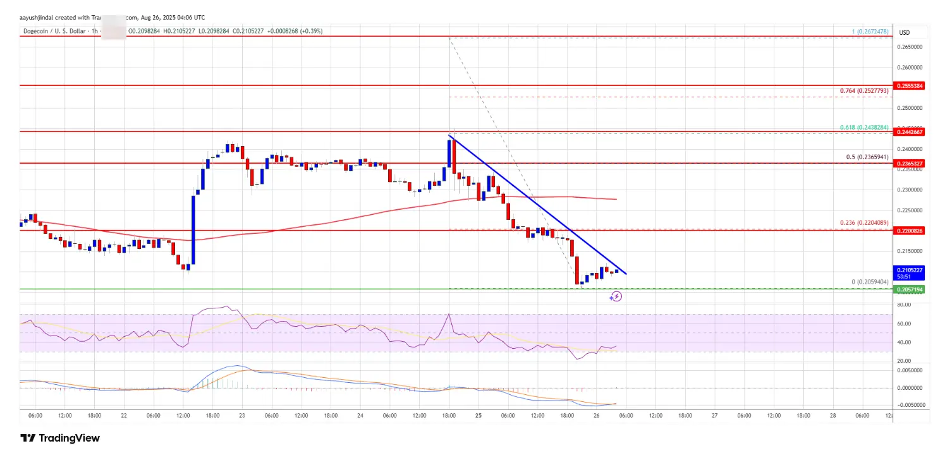Screen dimensions: 952x460
Task: Click the date label 28 on time axis
Action: click(x=833, y=415)
